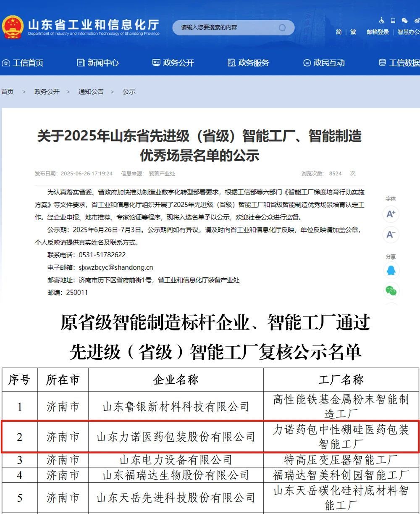The image size is (420, 514).
Task: Click the WeChat icon in the top header
Action: point(404,20)
